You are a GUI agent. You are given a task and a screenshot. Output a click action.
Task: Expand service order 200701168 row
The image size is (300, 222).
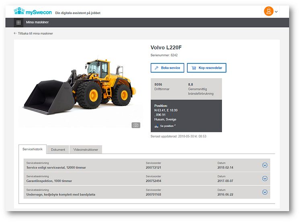265,192
